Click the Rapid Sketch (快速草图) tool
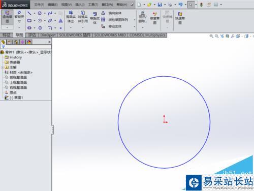 click(180, 18)
